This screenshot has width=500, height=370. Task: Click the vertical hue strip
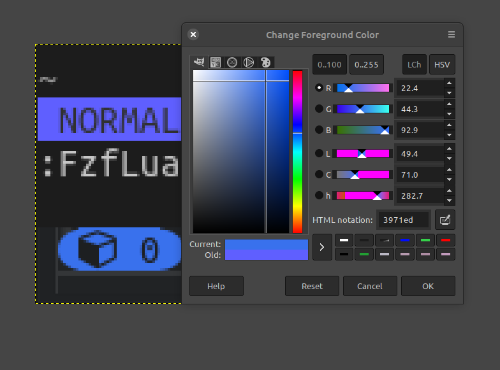297,152
